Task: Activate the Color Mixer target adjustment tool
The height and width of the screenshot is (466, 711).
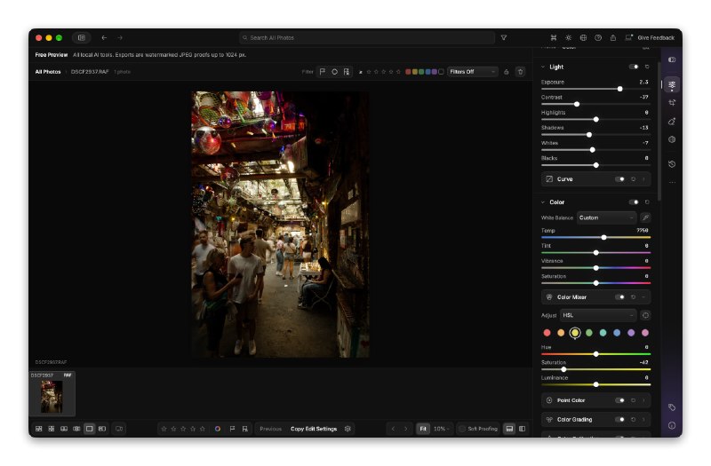Action: (x=645, y=315)
